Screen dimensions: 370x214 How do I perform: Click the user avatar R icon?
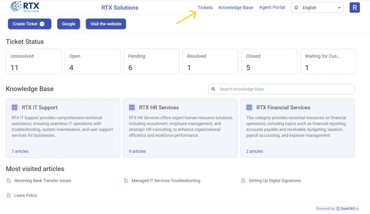pos(354,8)
